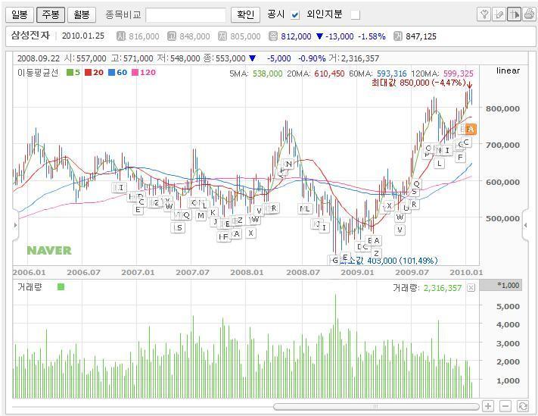
Task: Click the 이동평균선 moving average label
Action: [38, 73]
